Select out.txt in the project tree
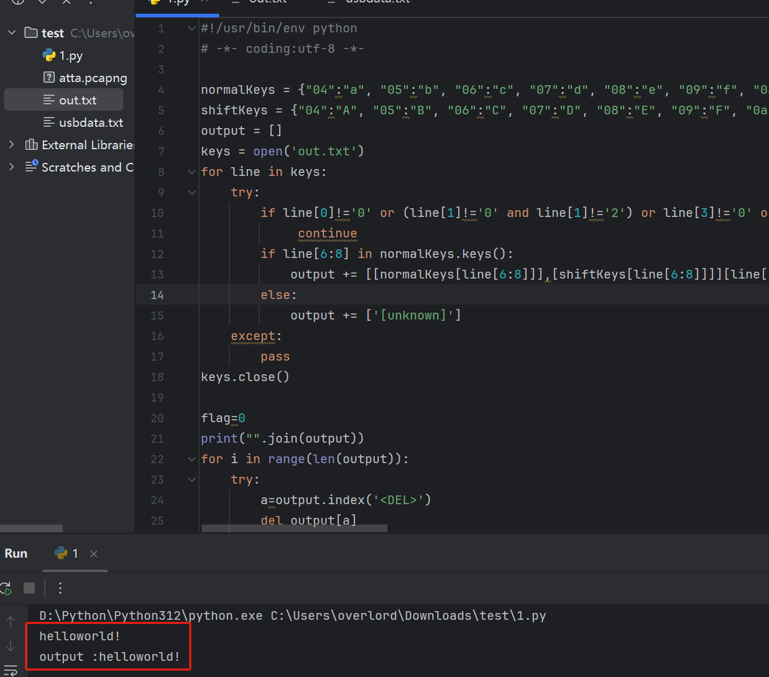 pyautogui.click(x=77, y=101)
